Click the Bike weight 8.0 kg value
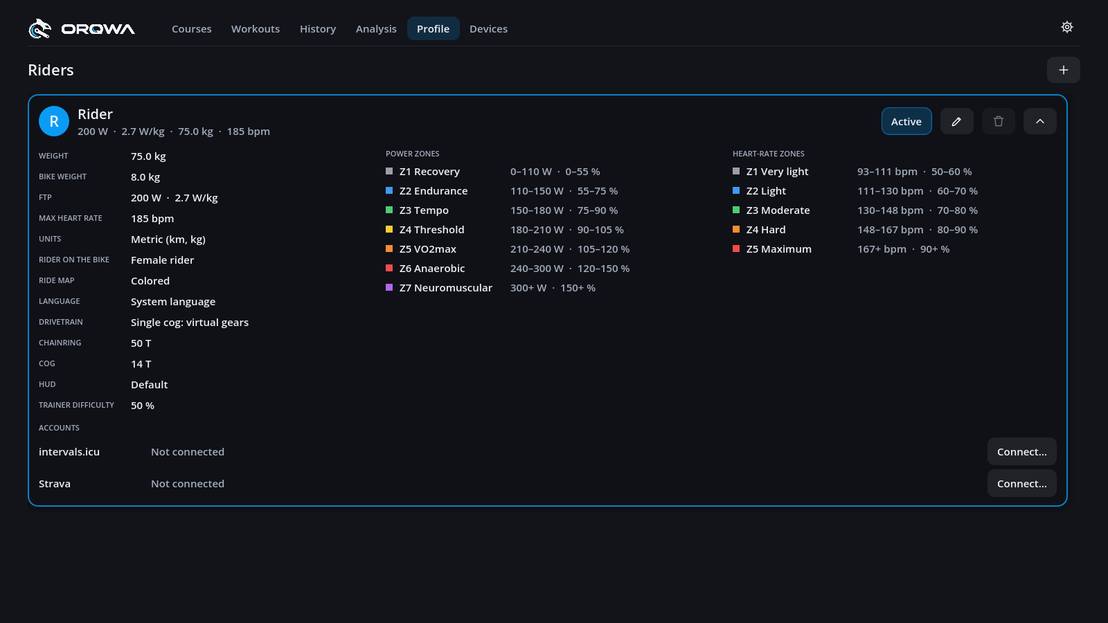 click(x=145, y=177)
